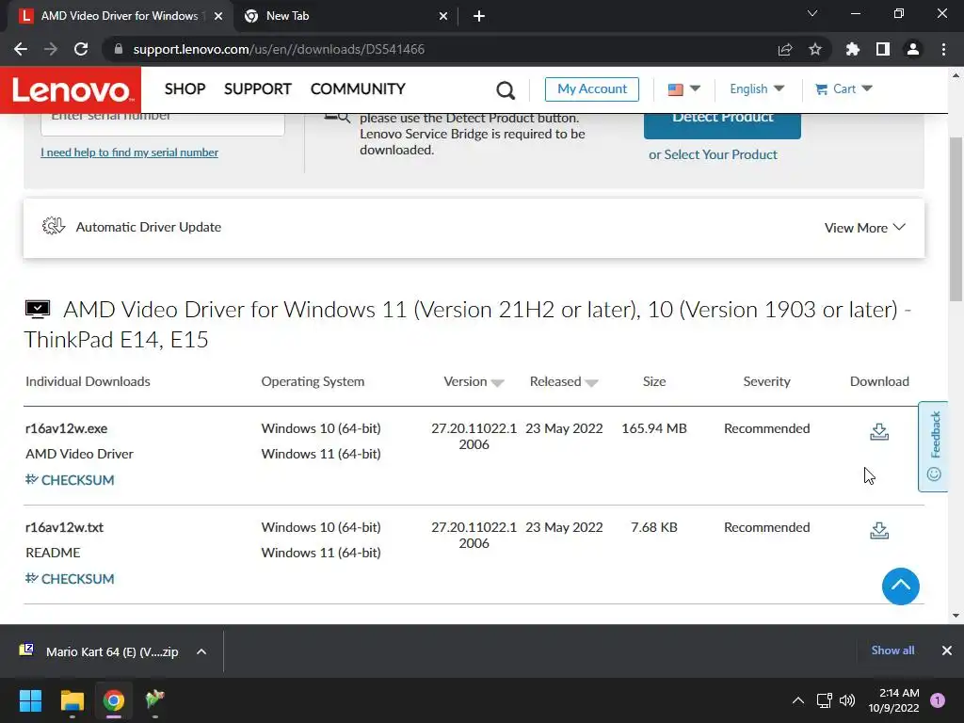
Task: Click the r16av12w.exe file name
Action: tap(67, 428)
